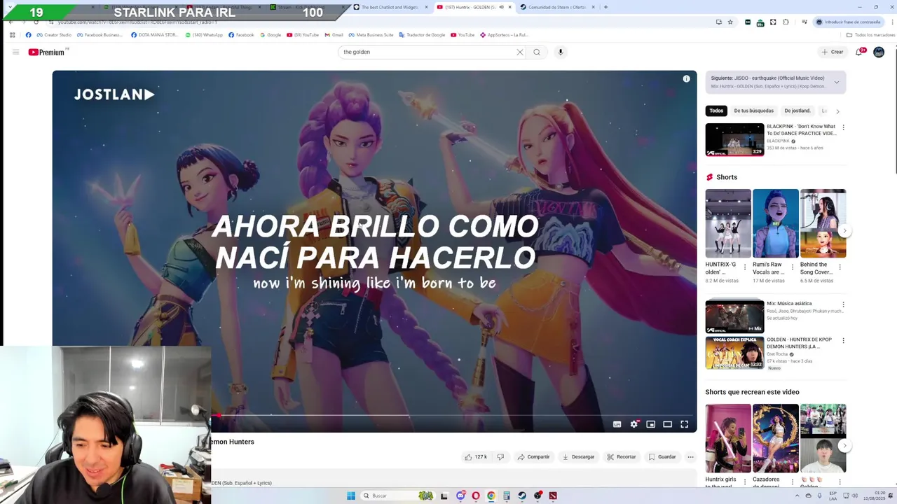The image size is (897, 504).
Task: Show more recreated Shorts with the right arrow
Action: (x=844, y=445)
